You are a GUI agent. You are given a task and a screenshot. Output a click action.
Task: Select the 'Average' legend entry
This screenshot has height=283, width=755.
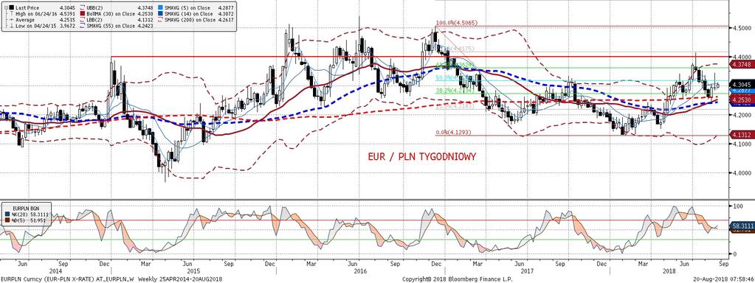tap(25, 20)
